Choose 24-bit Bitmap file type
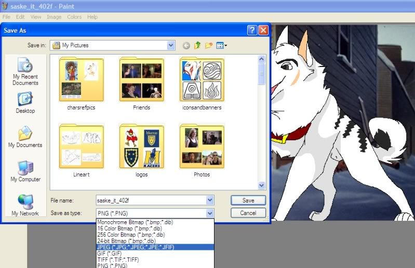This screenshot has width=415, height=268. [155, 241]
